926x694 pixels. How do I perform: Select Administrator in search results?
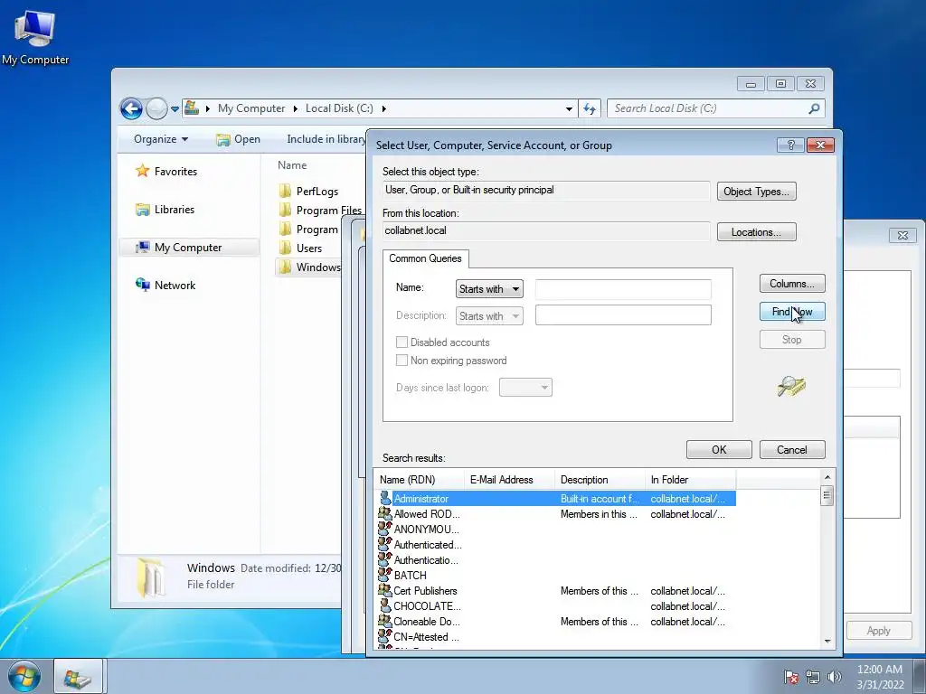555,499
